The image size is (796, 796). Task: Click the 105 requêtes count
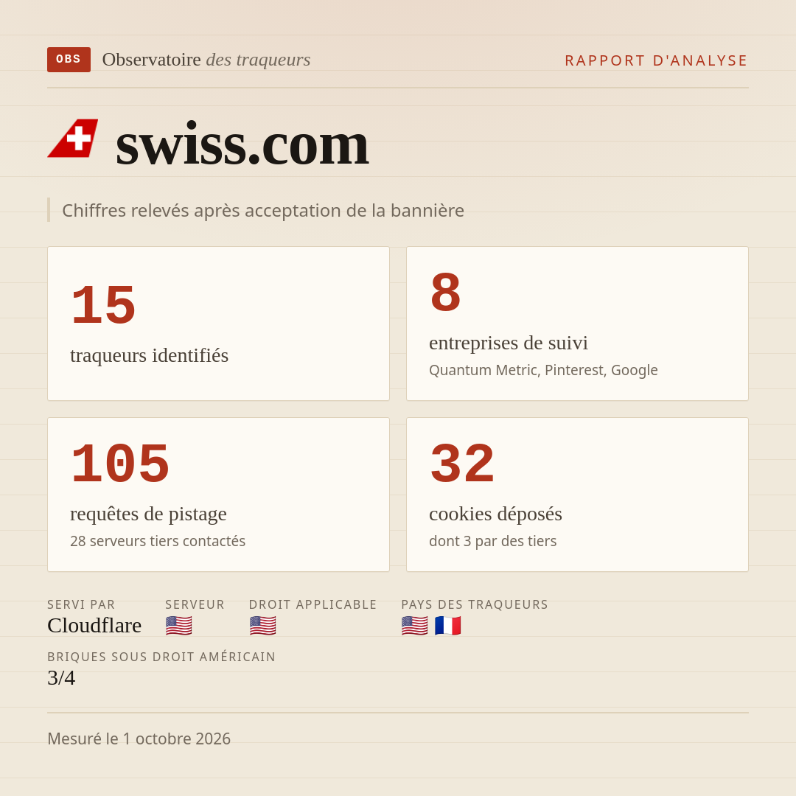[x=120, y=464]
